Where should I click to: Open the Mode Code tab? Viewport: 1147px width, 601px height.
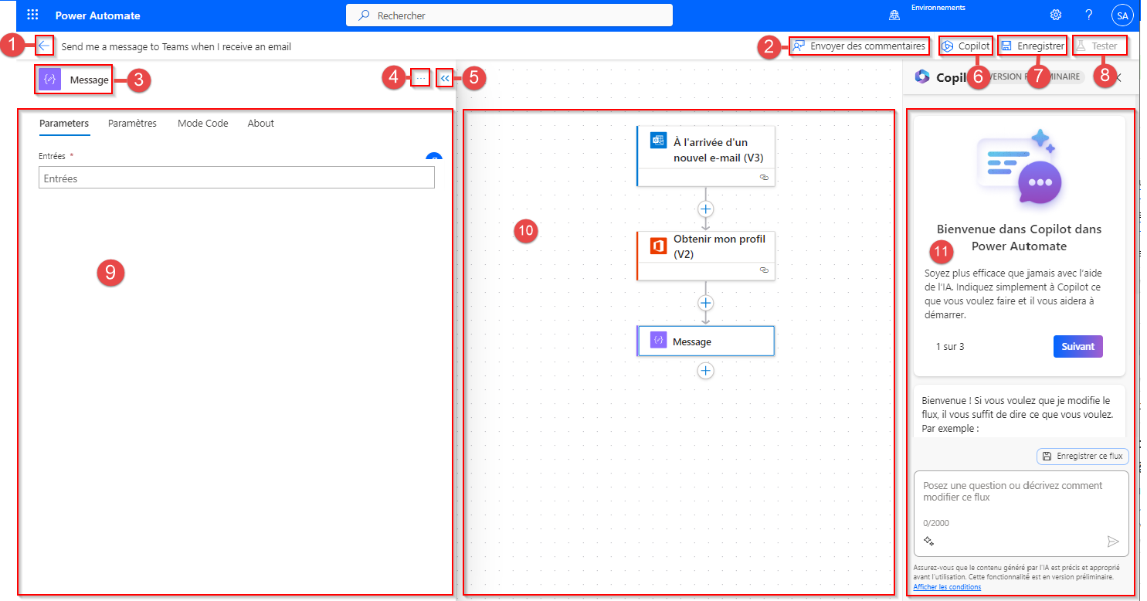202,124
